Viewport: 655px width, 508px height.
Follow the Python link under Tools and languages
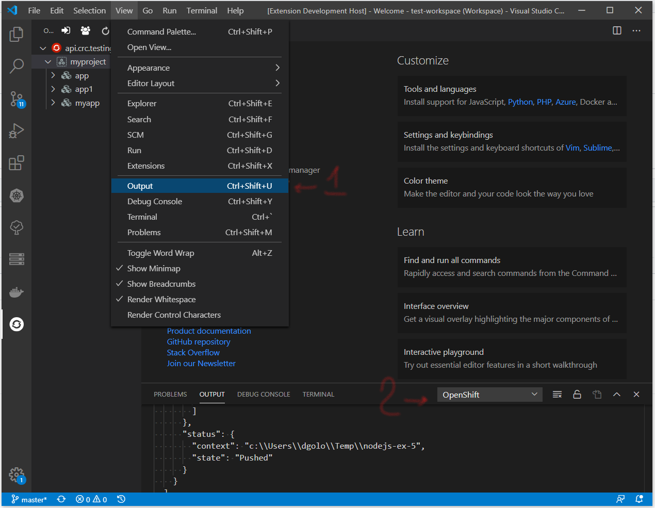520,102
